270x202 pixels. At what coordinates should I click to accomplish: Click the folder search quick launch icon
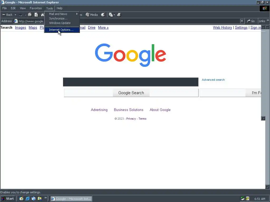click(x=40, y=199)
